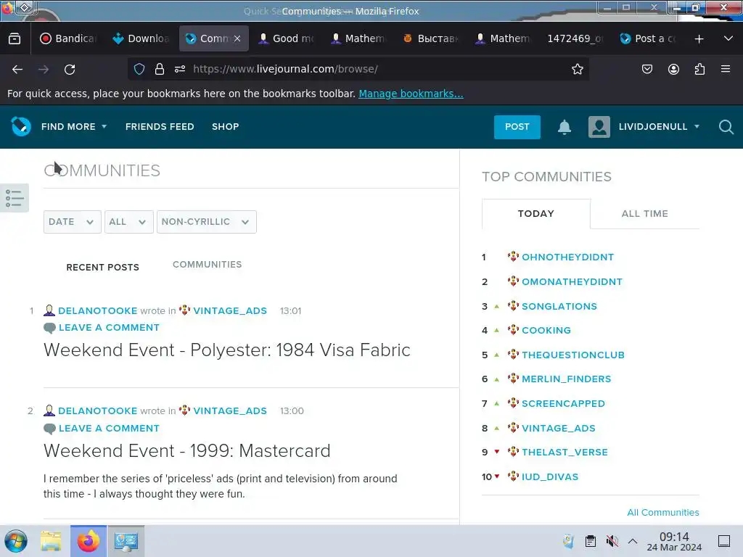Open the All Communities link
This screenshot has width=743, height=557.
click(x=663, y=513)
